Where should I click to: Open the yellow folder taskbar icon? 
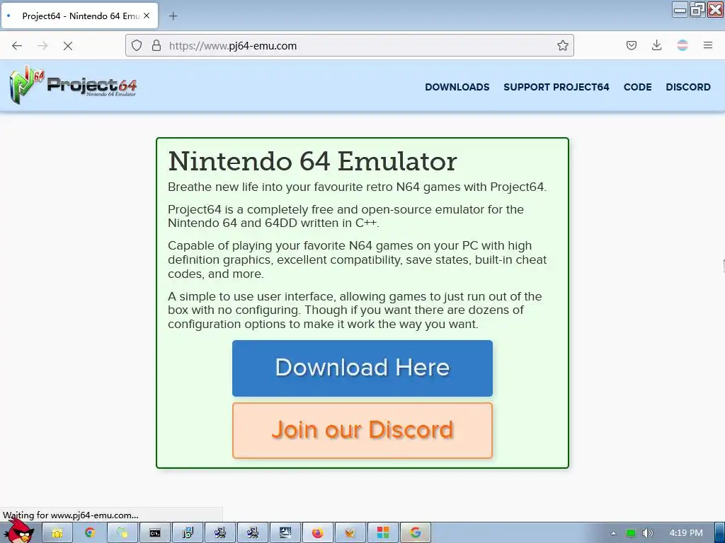(57, 533)
